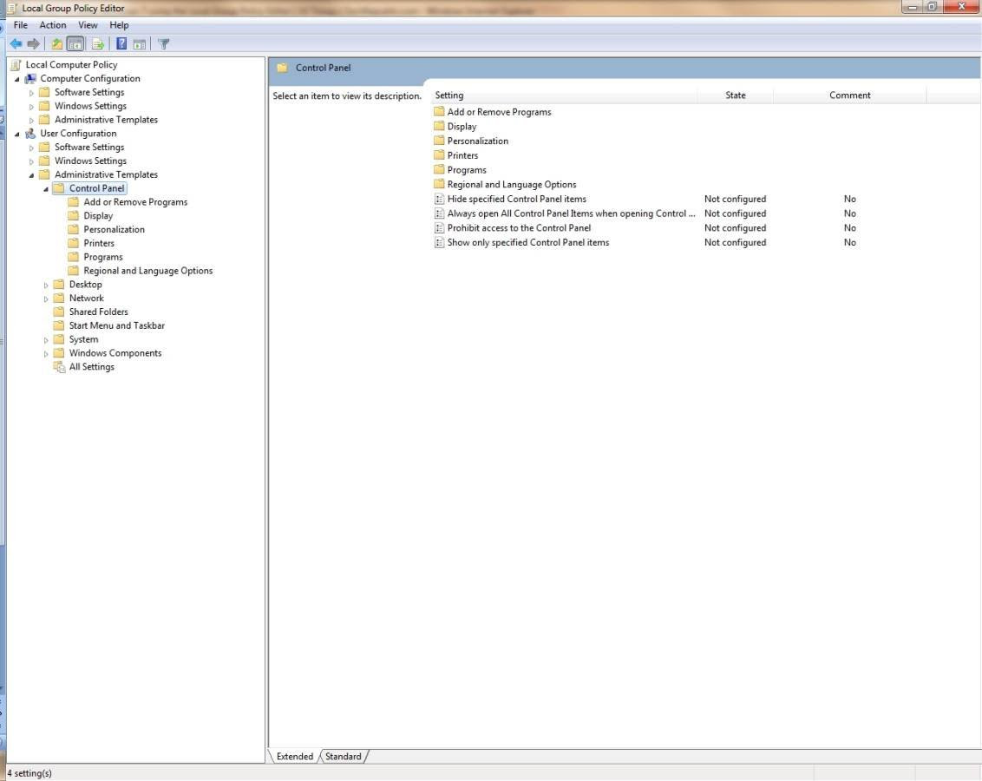Sort by the Comment column header
Image resolution: width=982 pixels, height=781 pixels.
coord(850,95)
